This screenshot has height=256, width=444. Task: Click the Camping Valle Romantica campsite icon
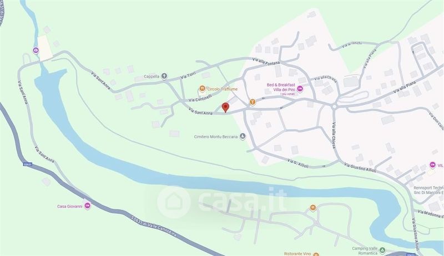[x=382, y=250]
